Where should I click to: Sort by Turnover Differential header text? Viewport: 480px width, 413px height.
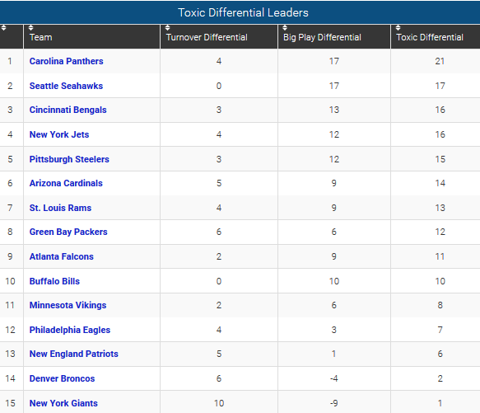pyautogui.click(x=207, y=37)
